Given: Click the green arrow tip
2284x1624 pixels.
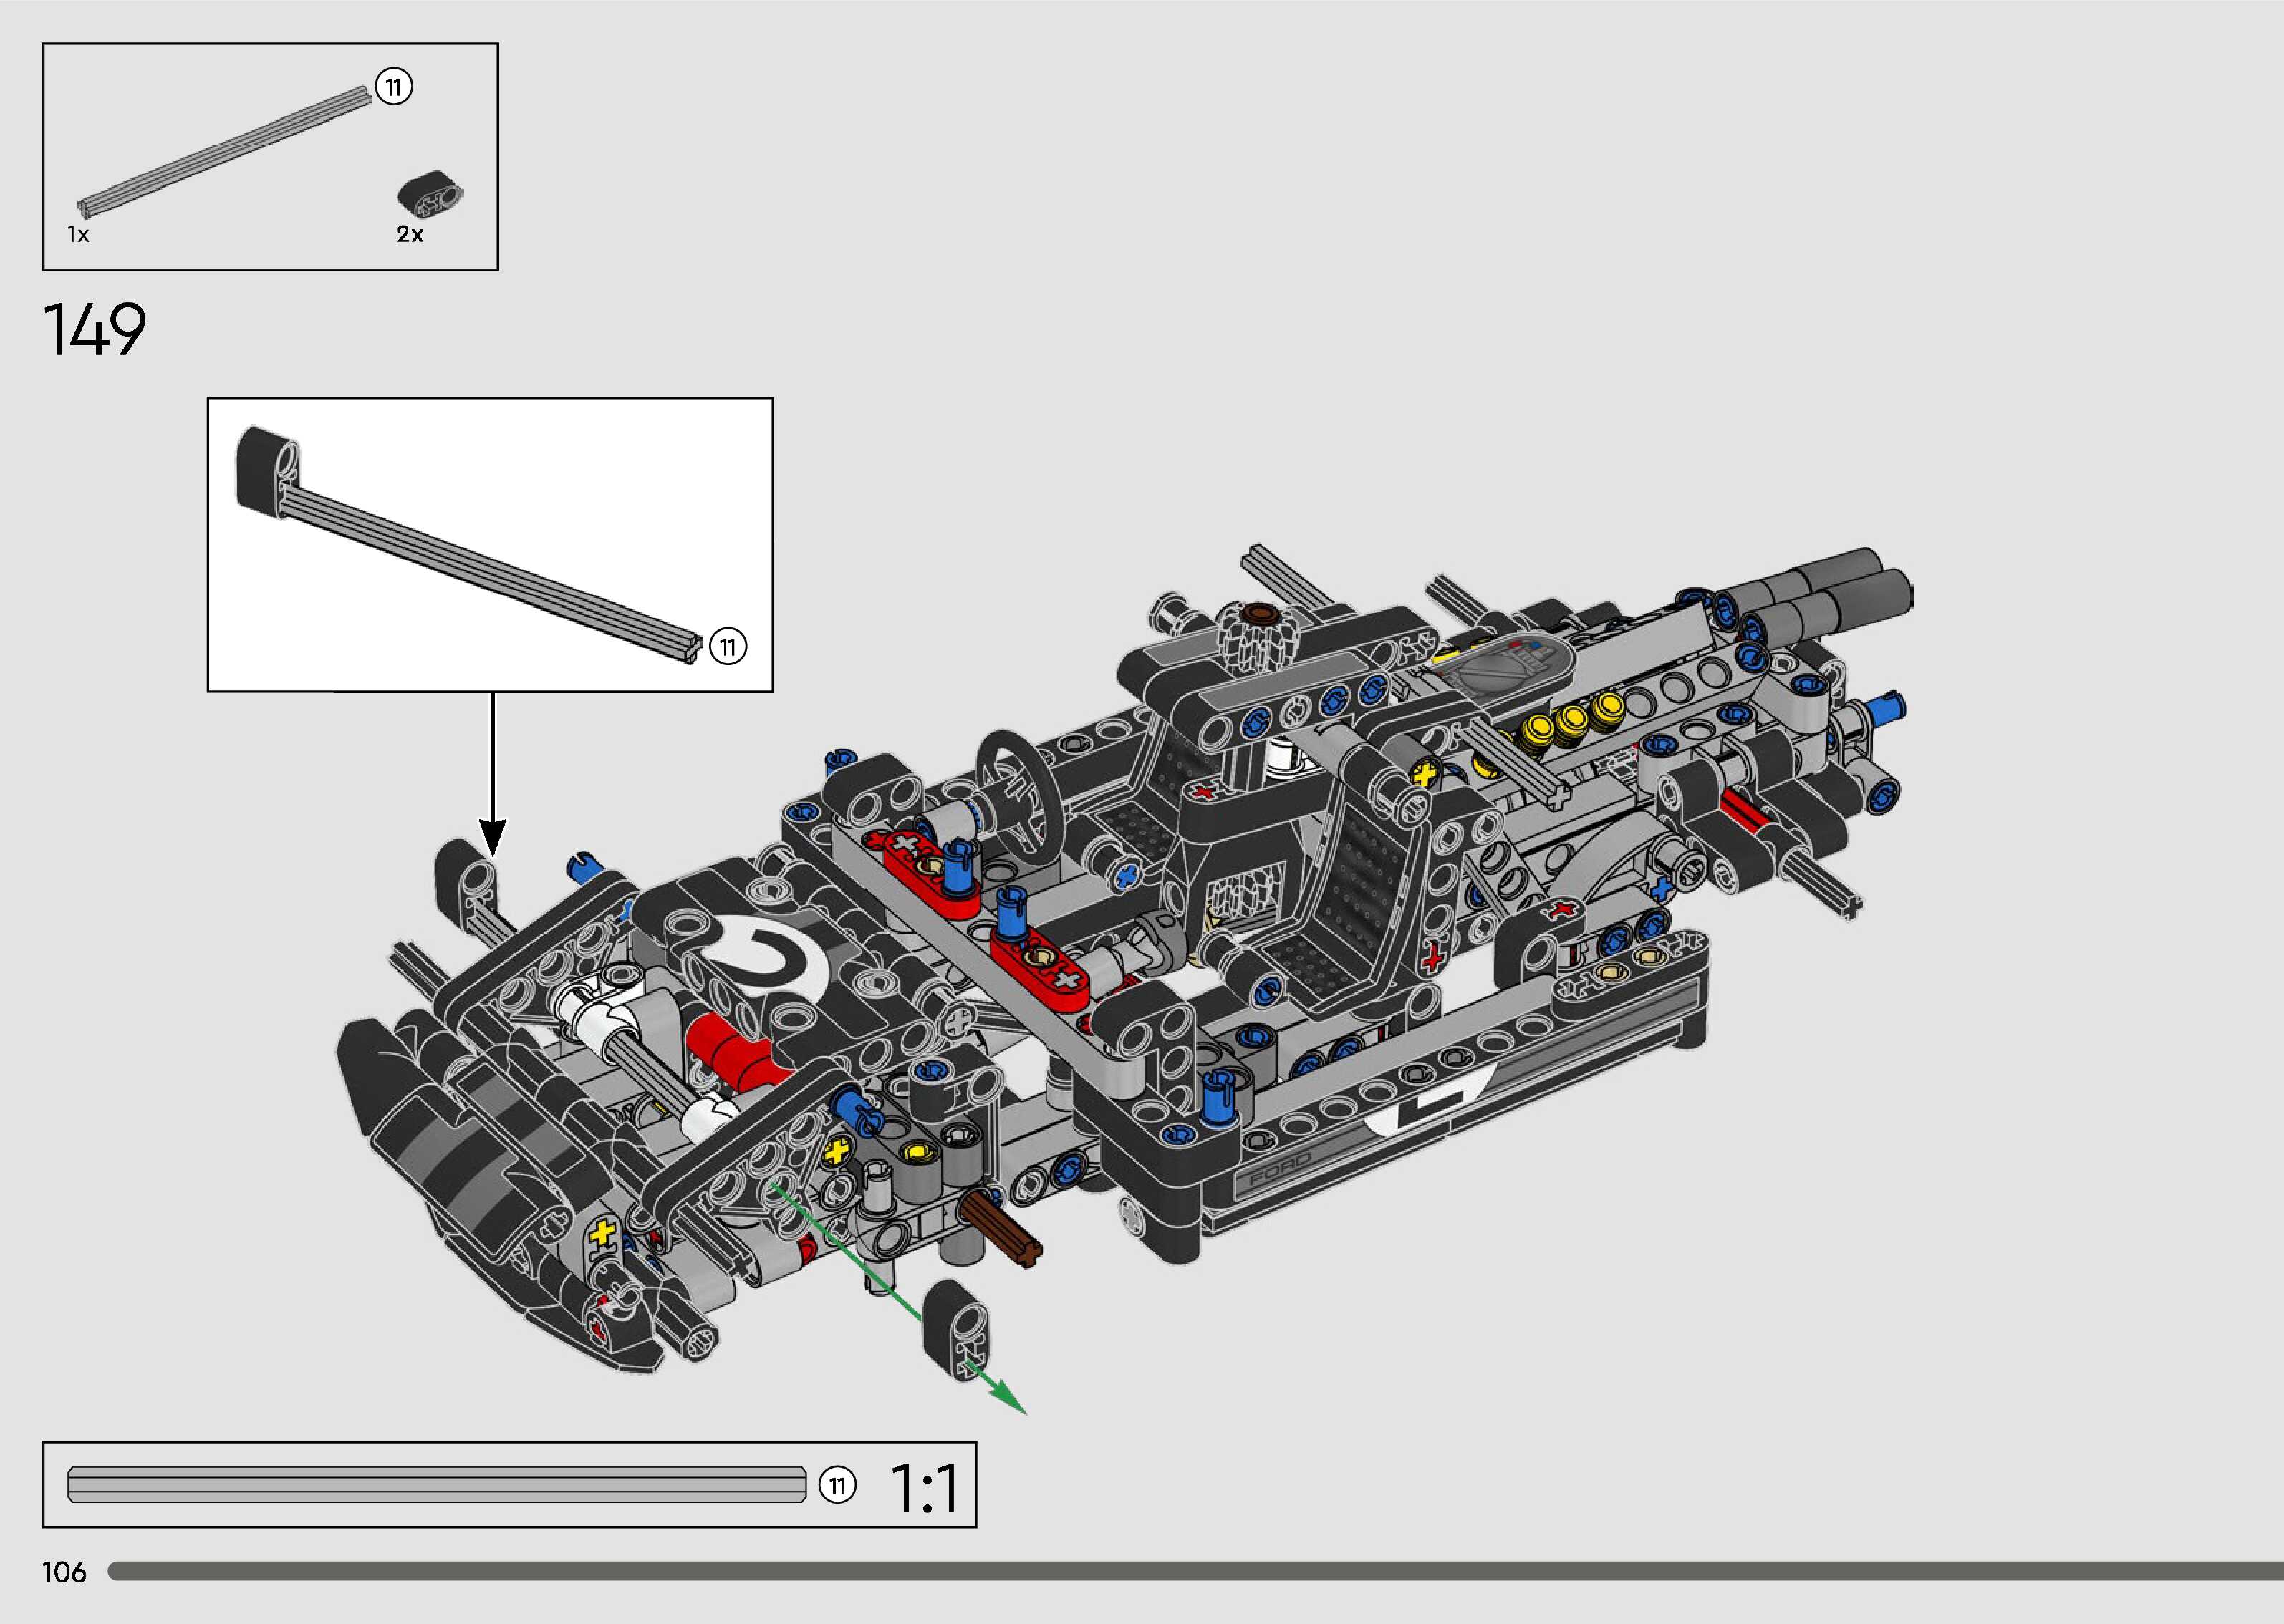Looking at the screenshot, I should (x=1015, y=1405).
